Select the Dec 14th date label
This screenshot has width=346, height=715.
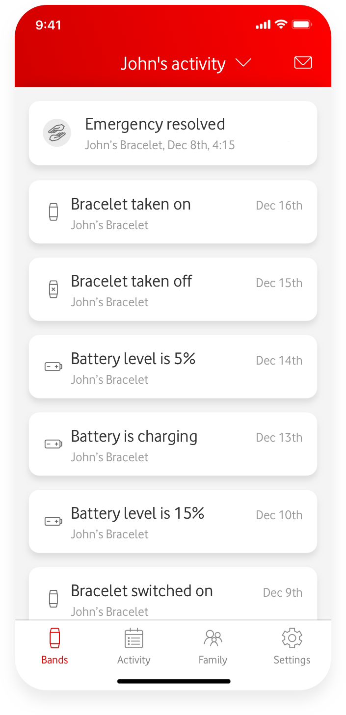[x=279, y=361]
